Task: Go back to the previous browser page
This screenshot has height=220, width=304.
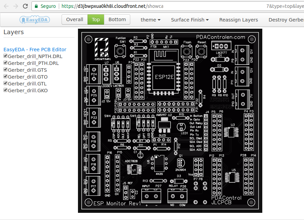Action: [x=6, y=6]
